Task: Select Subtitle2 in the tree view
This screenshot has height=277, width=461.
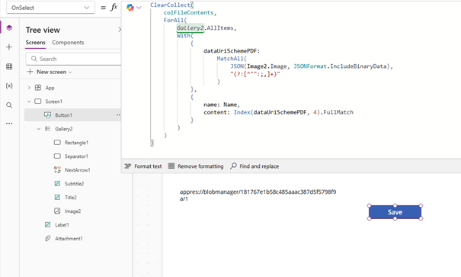Action: pos(74,184)
